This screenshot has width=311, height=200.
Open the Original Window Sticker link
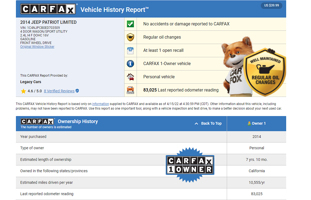(37, 47)
